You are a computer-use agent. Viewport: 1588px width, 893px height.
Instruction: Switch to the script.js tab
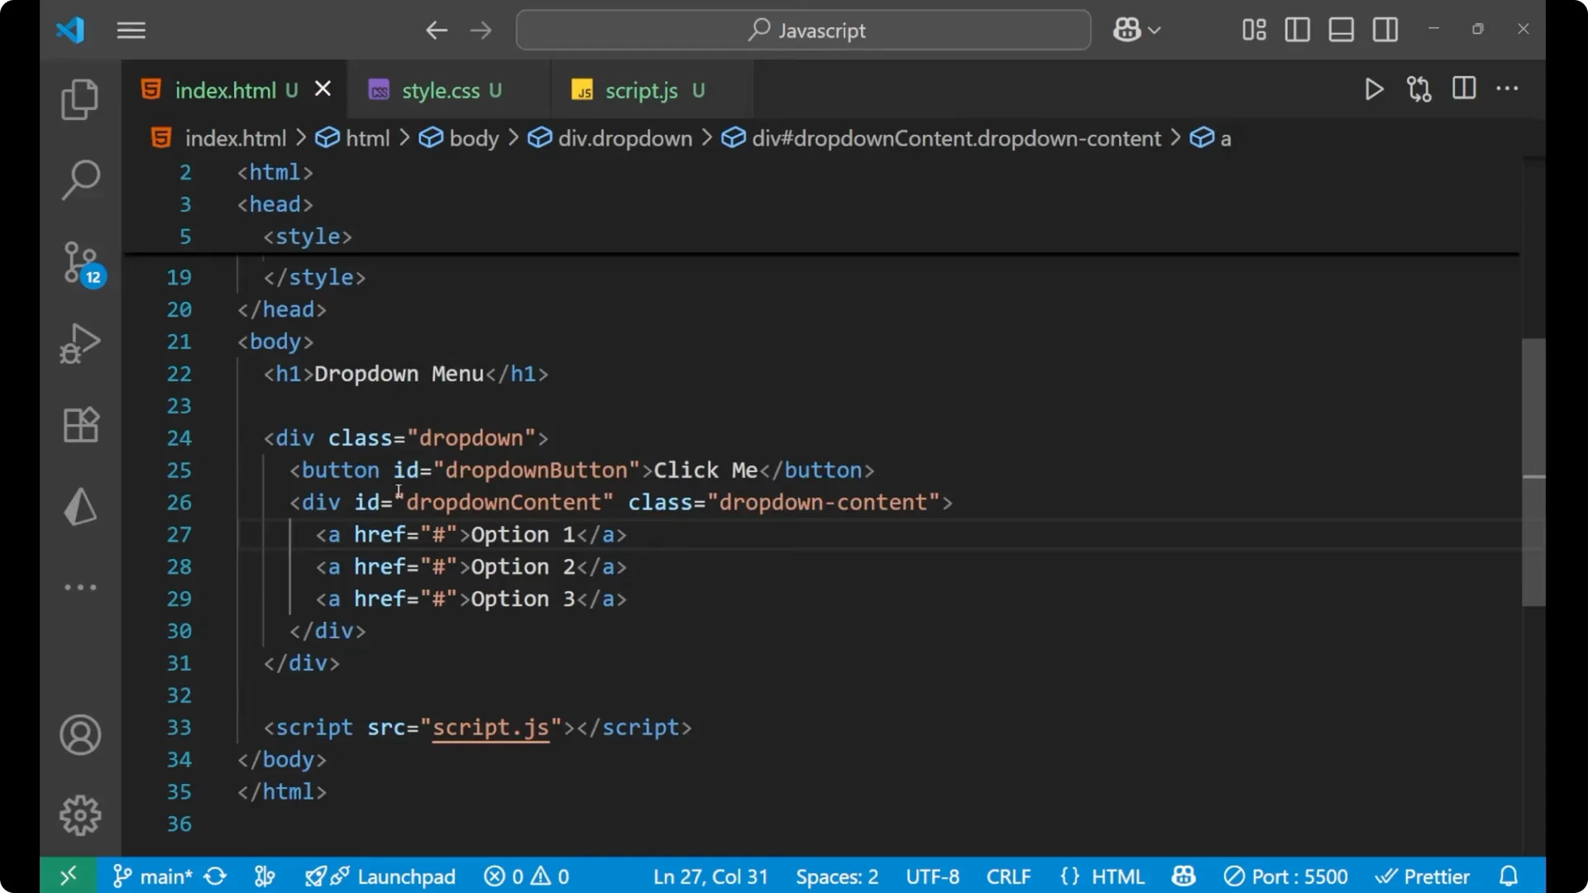point(641,90)
